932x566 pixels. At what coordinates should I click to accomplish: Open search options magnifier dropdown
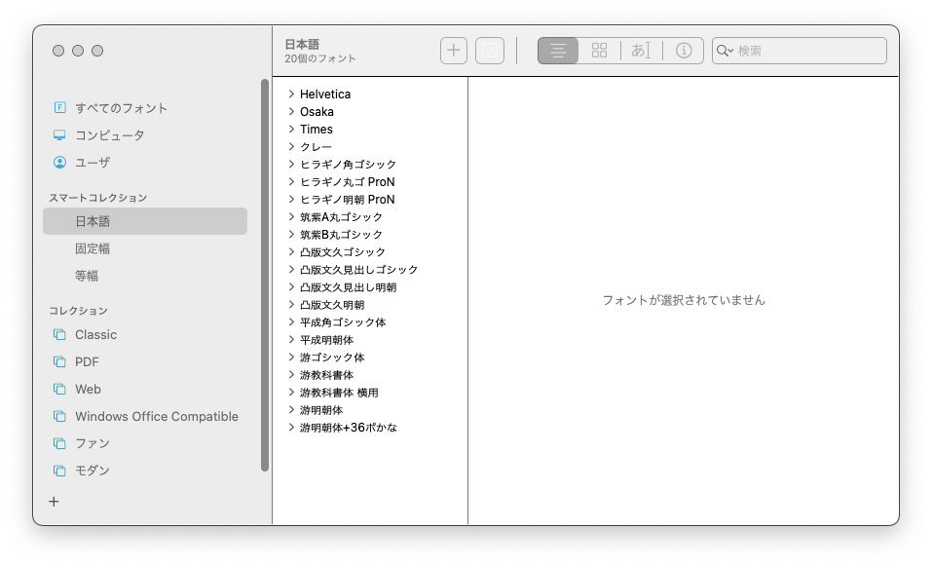coord(725,51)
